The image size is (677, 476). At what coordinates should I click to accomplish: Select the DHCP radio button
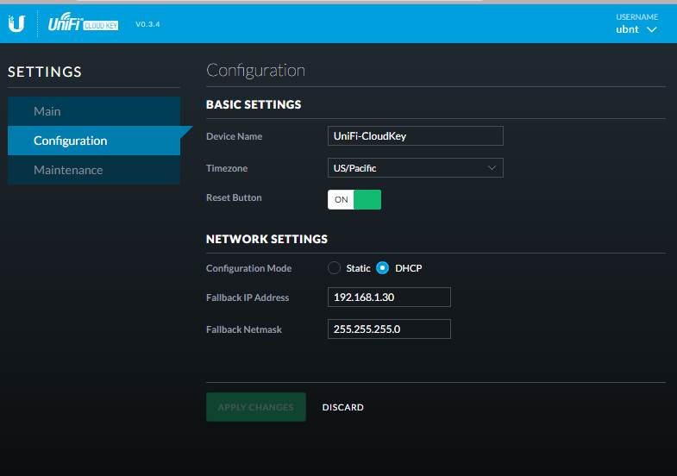tap(382, 268)
